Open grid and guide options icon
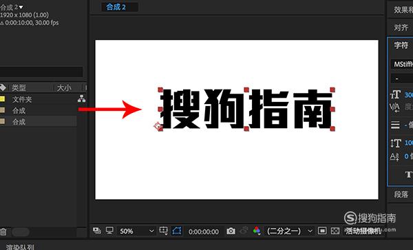 [164, 231]
